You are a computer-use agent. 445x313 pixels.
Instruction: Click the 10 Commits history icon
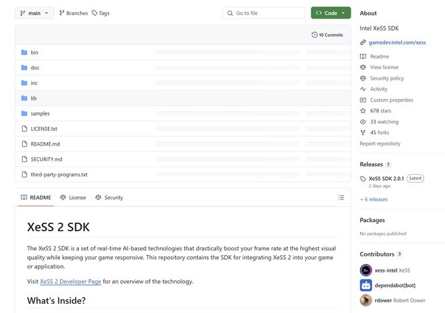point(314,35)
